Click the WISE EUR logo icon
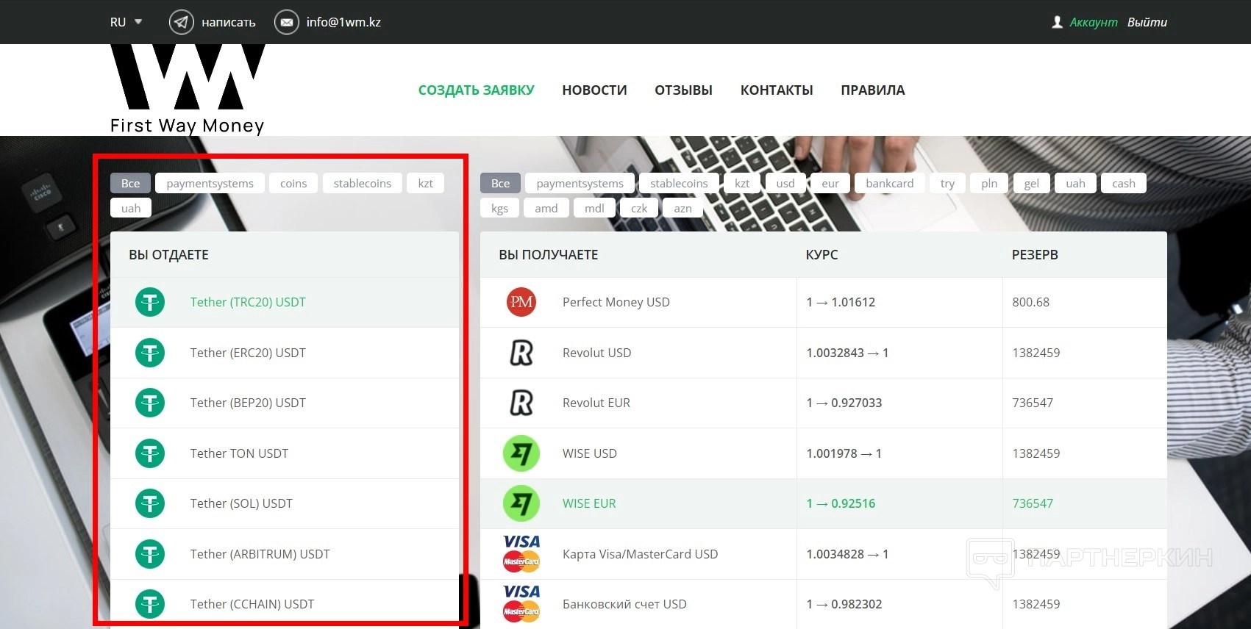Image resolution: width=1251 pixels, height=629 pixels. (521, 503)
